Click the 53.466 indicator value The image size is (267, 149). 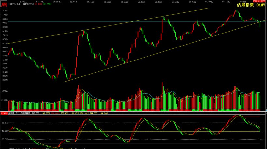(65, 113)
